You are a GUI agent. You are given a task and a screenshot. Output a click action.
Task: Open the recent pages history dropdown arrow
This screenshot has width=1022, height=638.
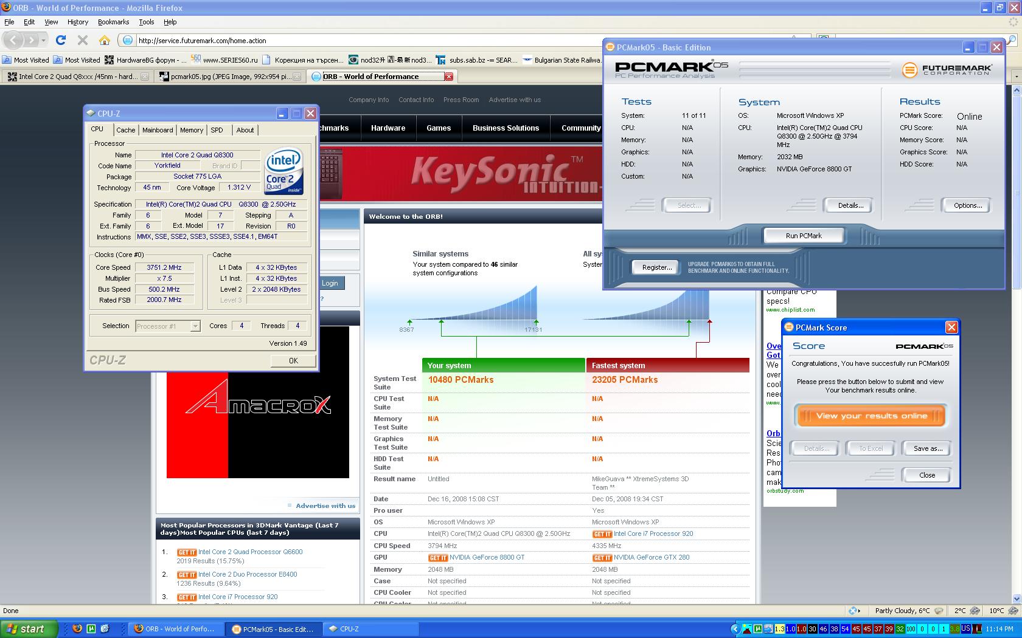tap(43, 40)
